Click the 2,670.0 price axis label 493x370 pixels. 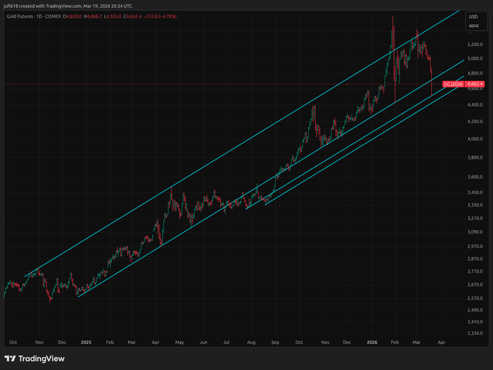point(476,285)
